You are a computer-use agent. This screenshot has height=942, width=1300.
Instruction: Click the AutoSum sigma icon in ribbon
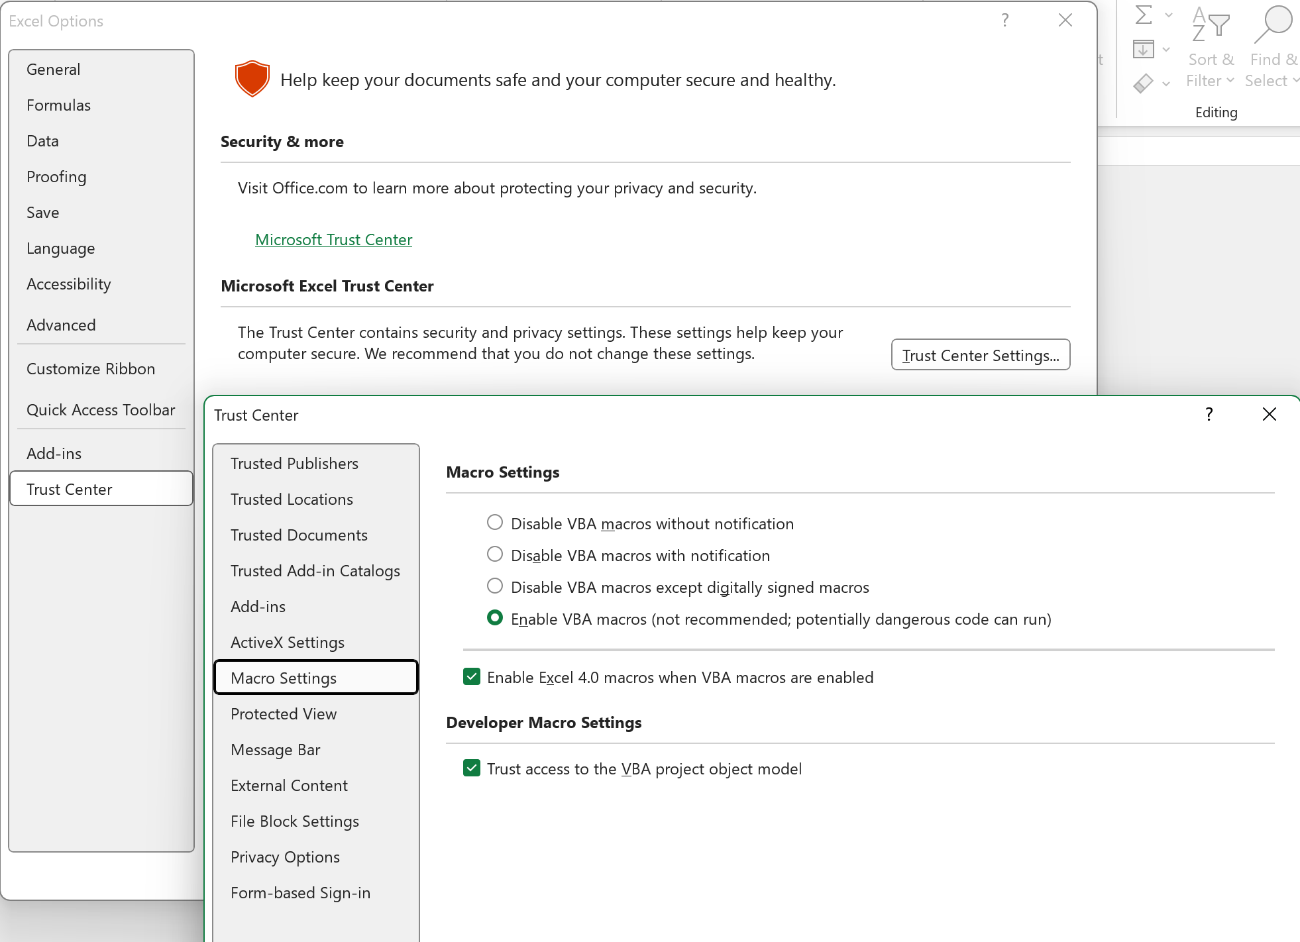click(1143, 15)
